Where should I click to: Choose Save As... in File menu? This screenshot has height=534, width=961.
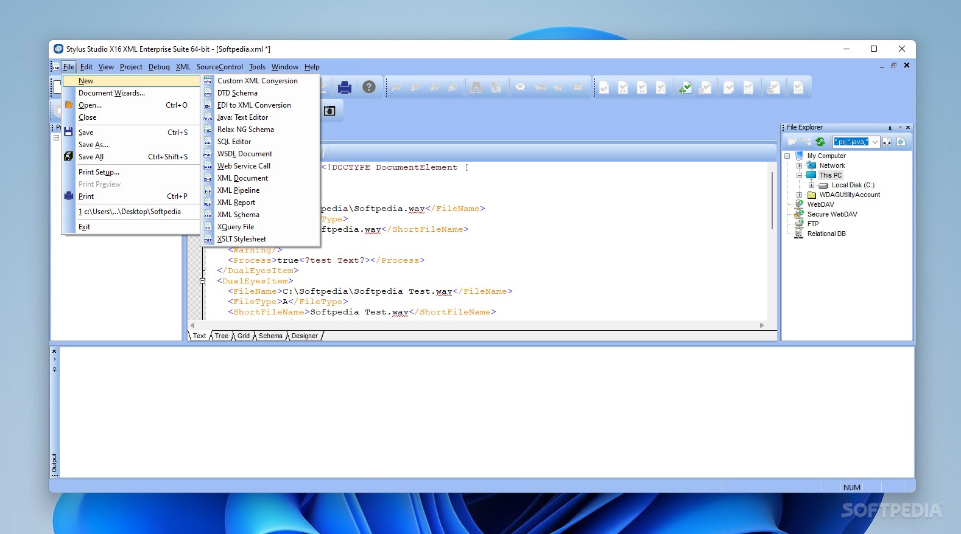93,145
